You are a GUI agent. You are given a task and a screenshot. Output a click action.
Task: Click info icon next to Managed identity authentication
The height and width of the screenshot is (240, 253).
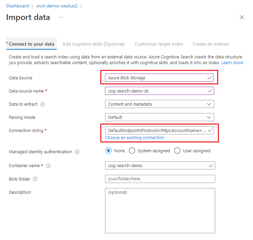pyautogui.click(x=77, y=152)
